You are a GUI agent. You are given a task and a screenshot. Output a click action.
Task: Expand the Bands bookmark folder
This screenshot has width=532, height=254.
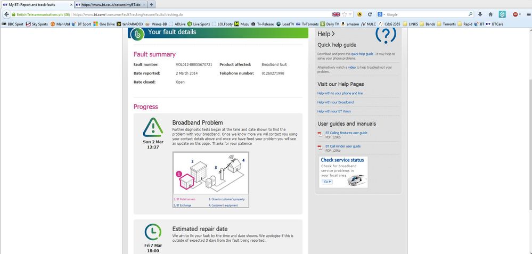[x=428, y=24]
